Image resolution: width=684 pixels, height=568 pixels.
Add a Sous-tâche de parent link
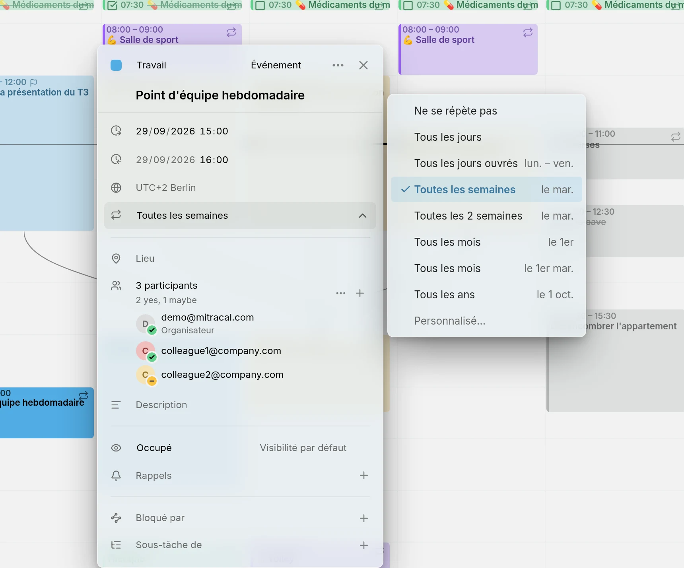coord(364,545)
